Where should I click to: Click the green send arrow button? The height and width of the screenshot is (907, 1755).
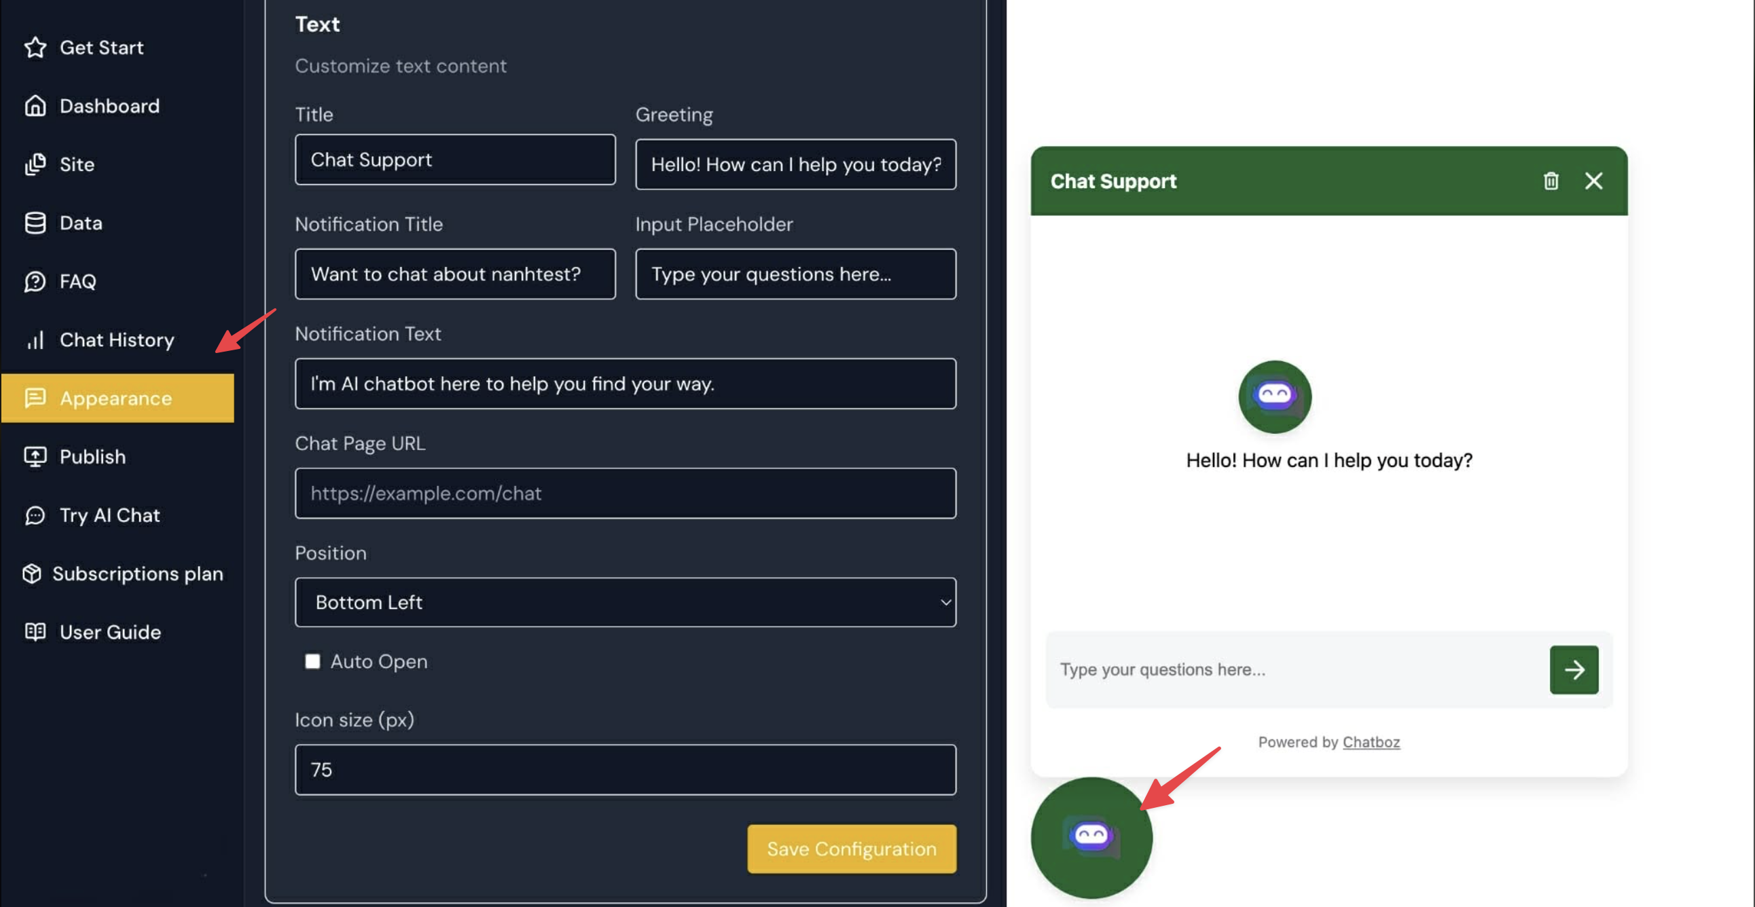(x=1573, y=669)
